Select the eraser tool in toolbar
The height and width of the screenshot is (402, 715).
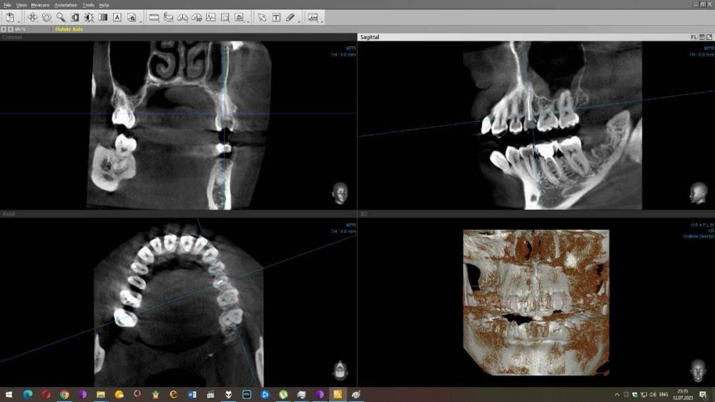(x=290, y=17)
